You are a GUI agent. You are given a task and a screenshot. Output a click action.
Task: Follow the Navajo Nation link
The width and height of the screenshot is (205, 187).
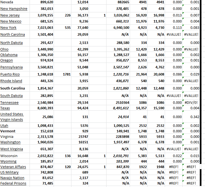click(12, 178)
